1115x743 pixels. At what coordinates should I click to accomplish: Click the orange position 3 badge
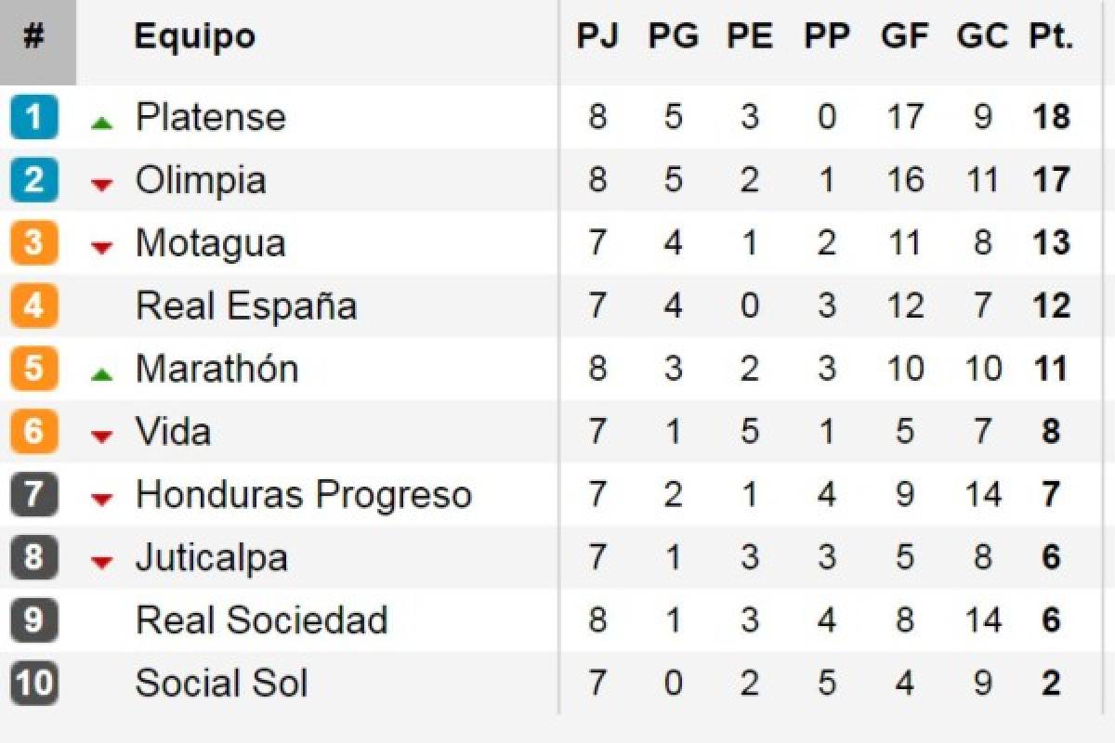pyautogui.click(x=34, y=243)
